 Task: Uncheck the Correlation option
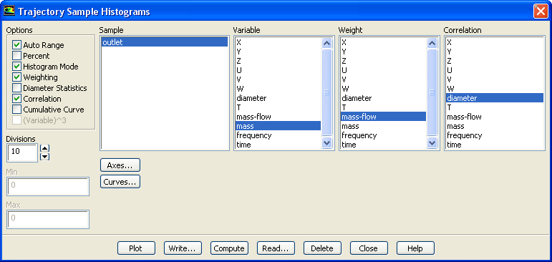[16, 99]
